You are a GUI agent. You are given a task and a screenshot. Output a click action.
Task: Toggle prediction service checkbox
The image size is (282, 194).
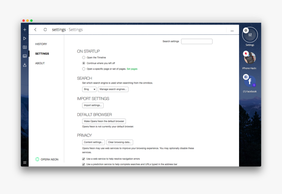point(83,164)
